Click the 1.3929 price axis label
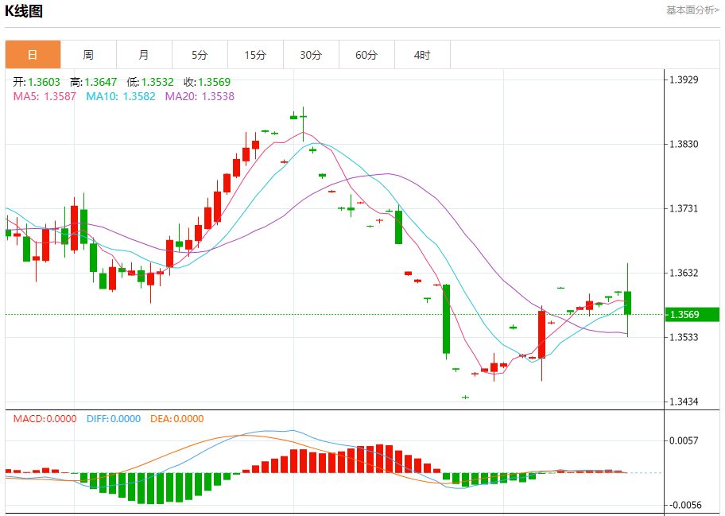 (684, 80)
